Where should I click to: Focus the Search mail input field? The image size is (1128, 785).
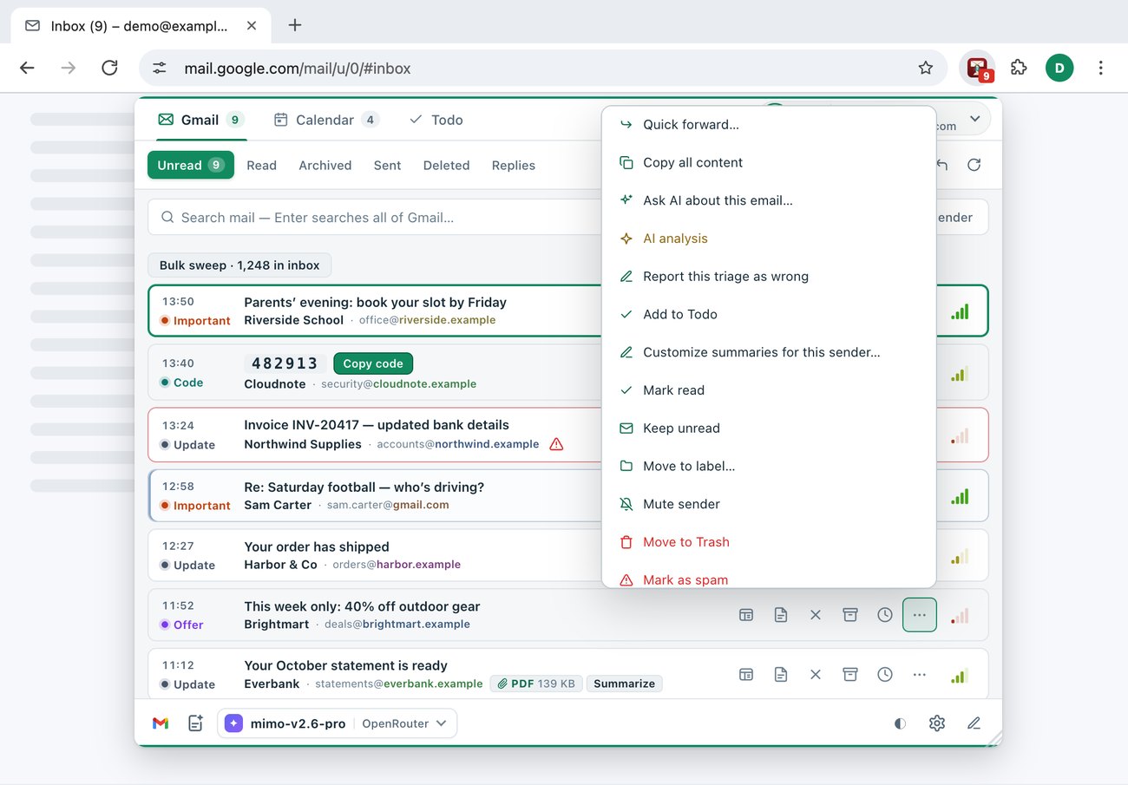point(373,218)
